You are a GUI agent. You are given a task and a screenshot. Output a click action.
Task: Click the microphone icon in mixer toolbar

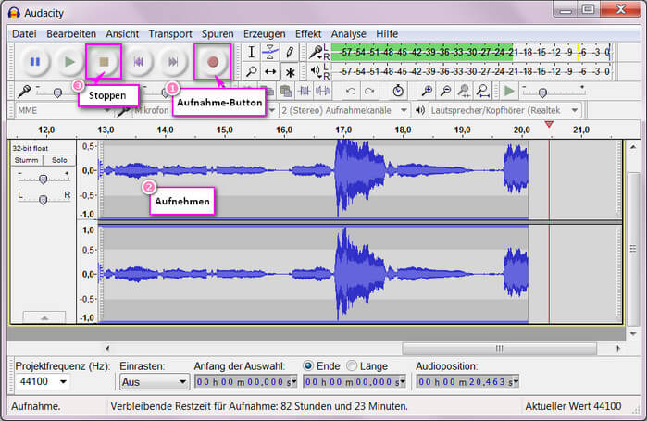click(x=24, y=91)
